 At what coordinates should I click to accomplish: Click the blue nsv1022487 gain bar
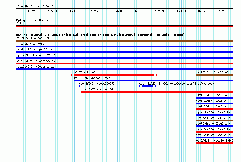pos(215,103)
